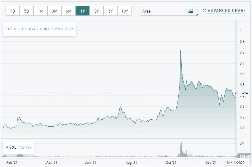The image size is (252, 167).
Task: Switch chart to 3M range
Action: (x=54, y=11)
